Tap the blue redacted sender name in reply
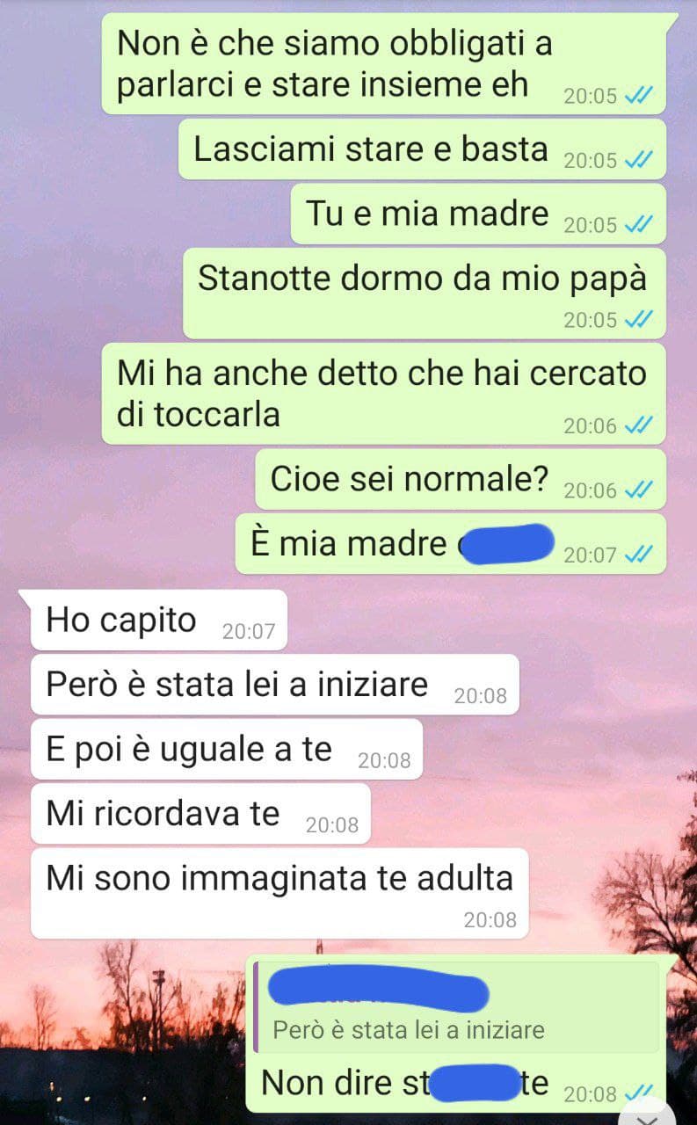The width and height of the screenshot is (697, 1125). click(x=378, y=991)
